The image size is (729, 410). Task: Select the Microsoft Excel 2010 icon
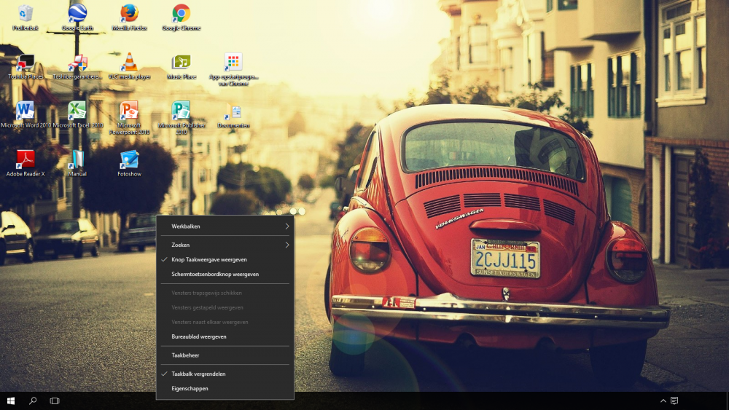[77, 111]
